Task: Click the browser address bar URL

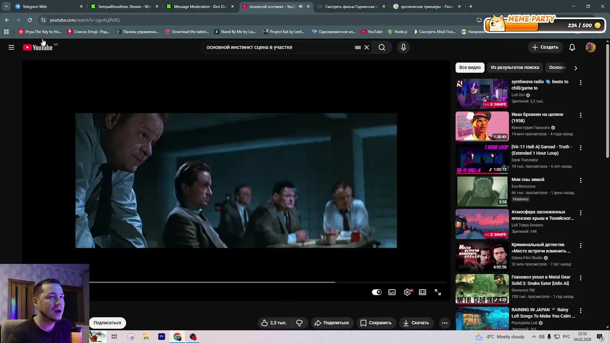Action: pyautogui.click(x=84, y=20)
